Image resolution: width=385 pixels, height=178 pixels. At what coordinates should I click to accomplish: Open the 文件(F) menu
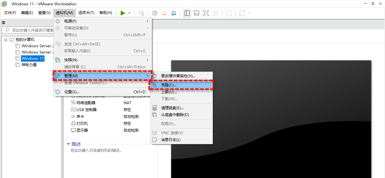coord(10,13)
